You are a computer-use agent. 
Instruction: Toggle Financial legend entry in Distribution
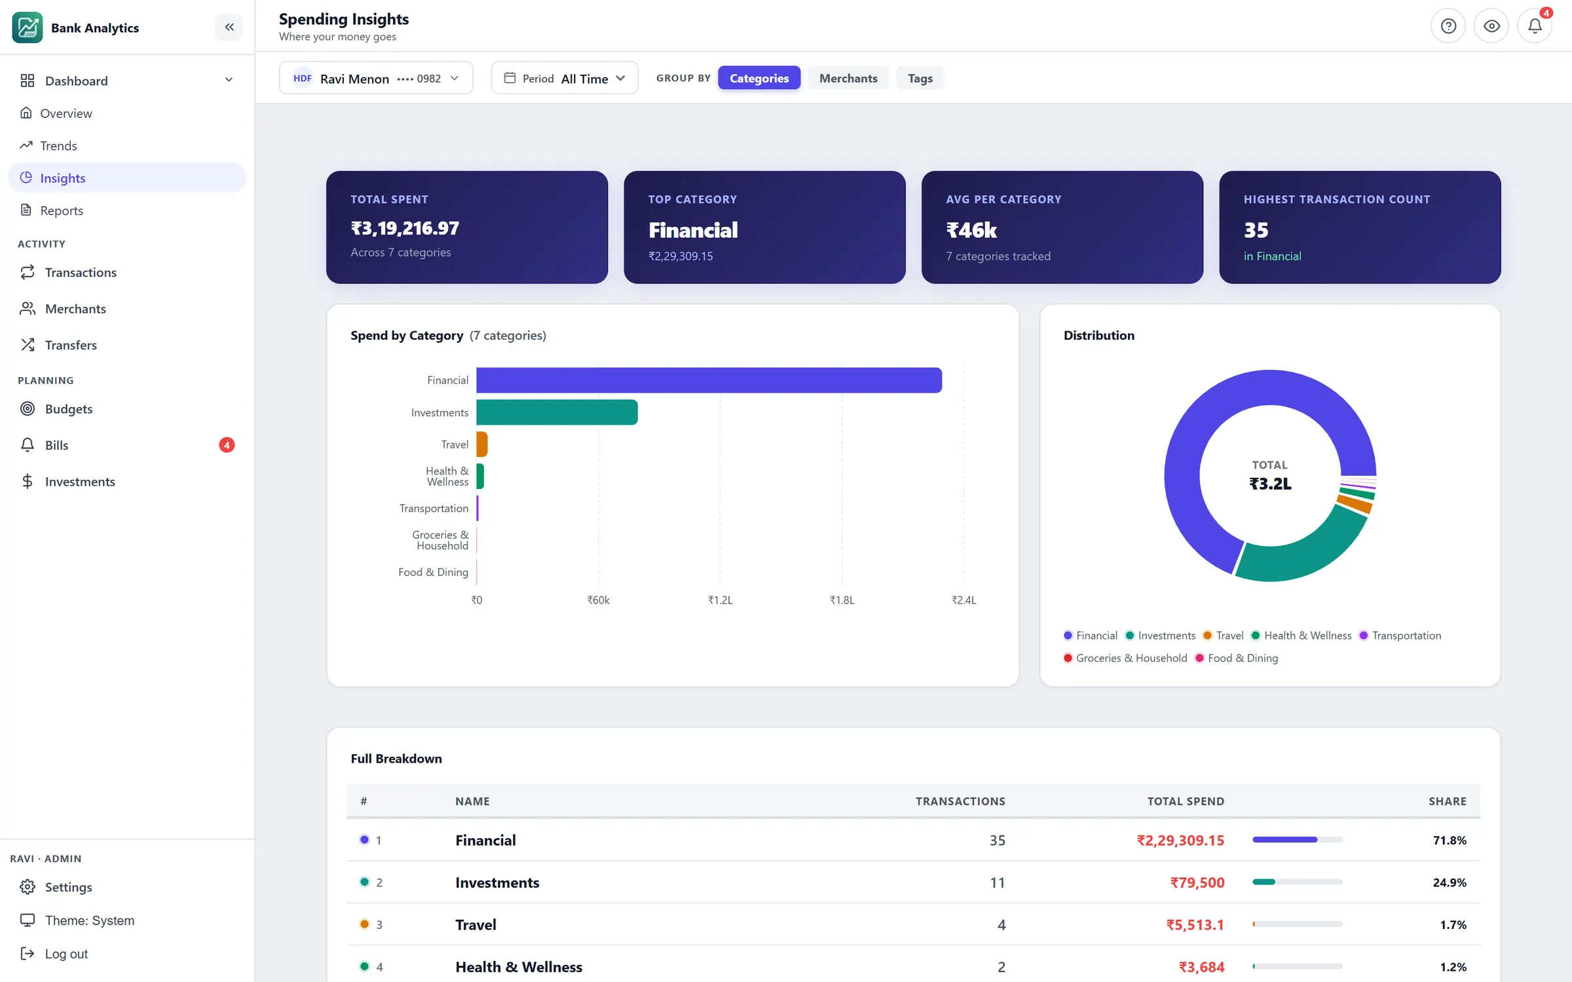(1091, 636)
